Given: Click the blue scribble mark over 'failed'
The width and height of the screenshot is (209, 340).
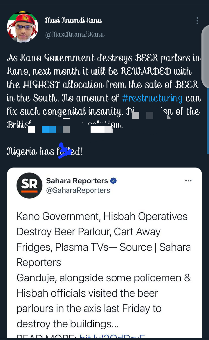Looking at the screenshot, I should (64, 150).
